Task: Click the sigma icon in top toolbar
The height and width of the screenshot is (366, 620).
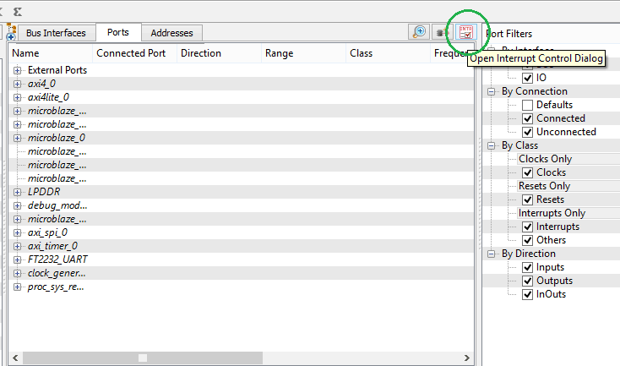Action: coord(18,10)
